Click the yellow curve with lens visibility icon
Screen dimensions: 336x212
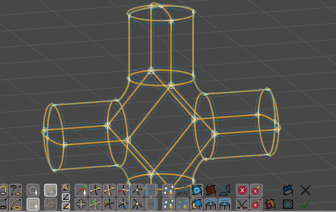pyautogui.click(x=15, y=204)
